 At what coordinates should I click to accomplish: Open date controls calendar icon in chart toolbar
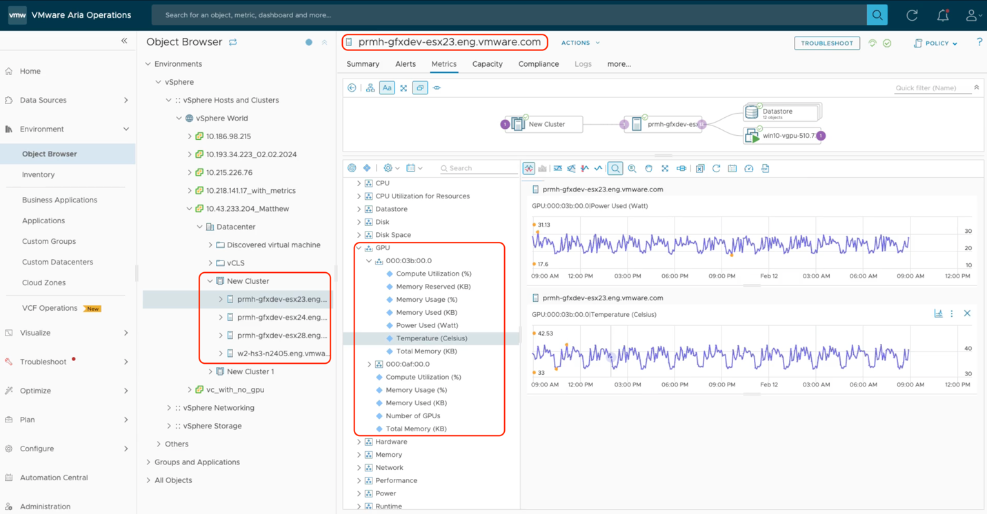click(732, 168)
